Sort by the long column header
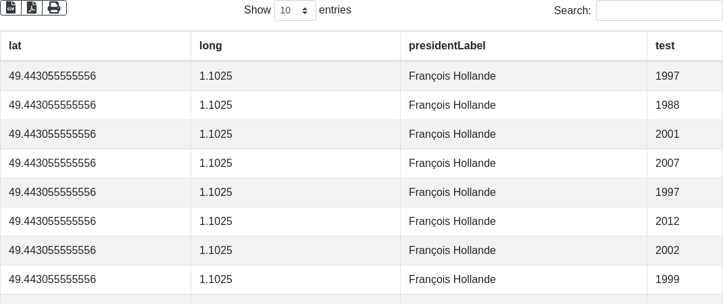The image size is (723, 304). (x=211, y=46)
